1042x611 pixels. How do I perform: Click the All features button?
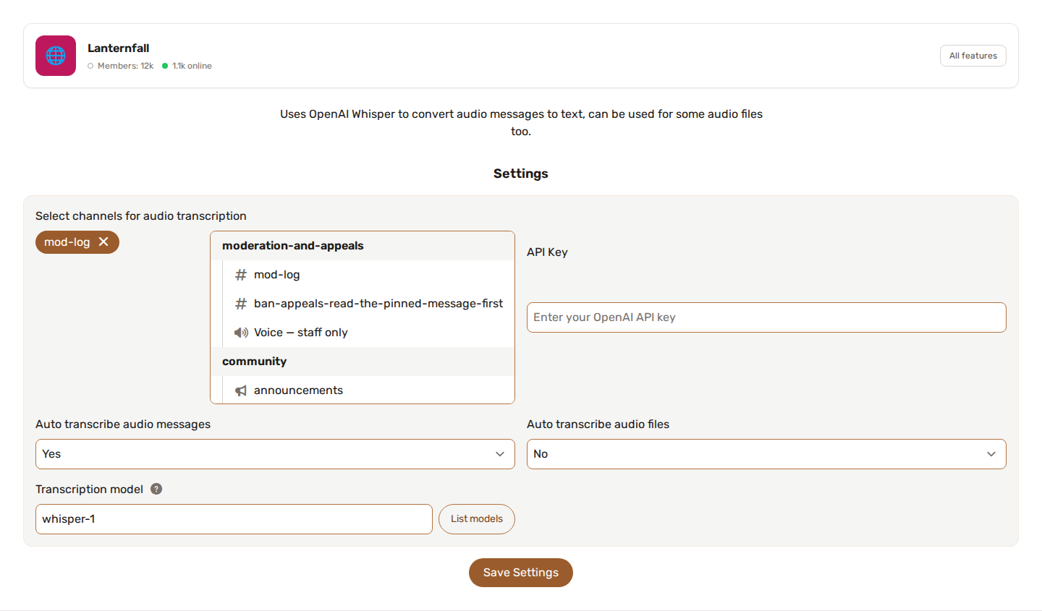[x=973, y=56]
